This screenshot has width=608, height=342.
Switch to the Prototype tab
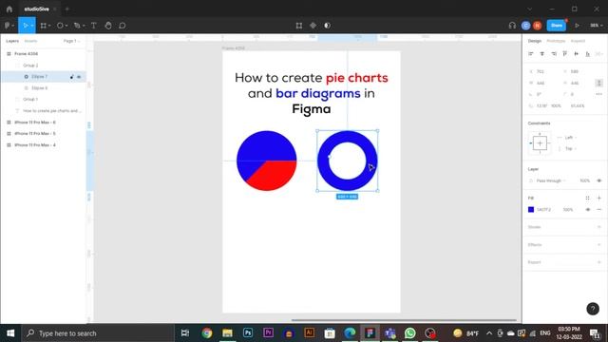click(556, 41)
